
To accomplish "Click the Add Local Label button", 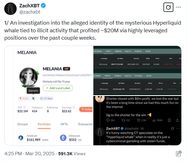I will [x=58, y=88].
